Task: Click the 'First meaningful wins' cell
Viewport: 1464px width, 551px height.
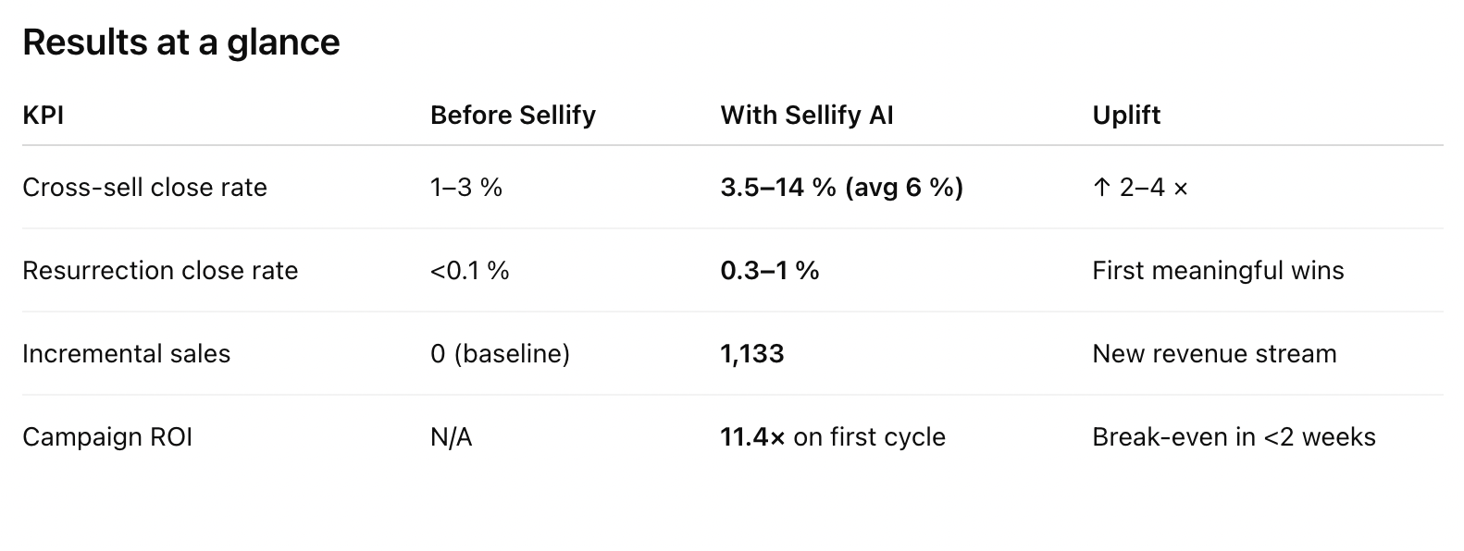Action: pyautogui.click(x=1218, y=271)
